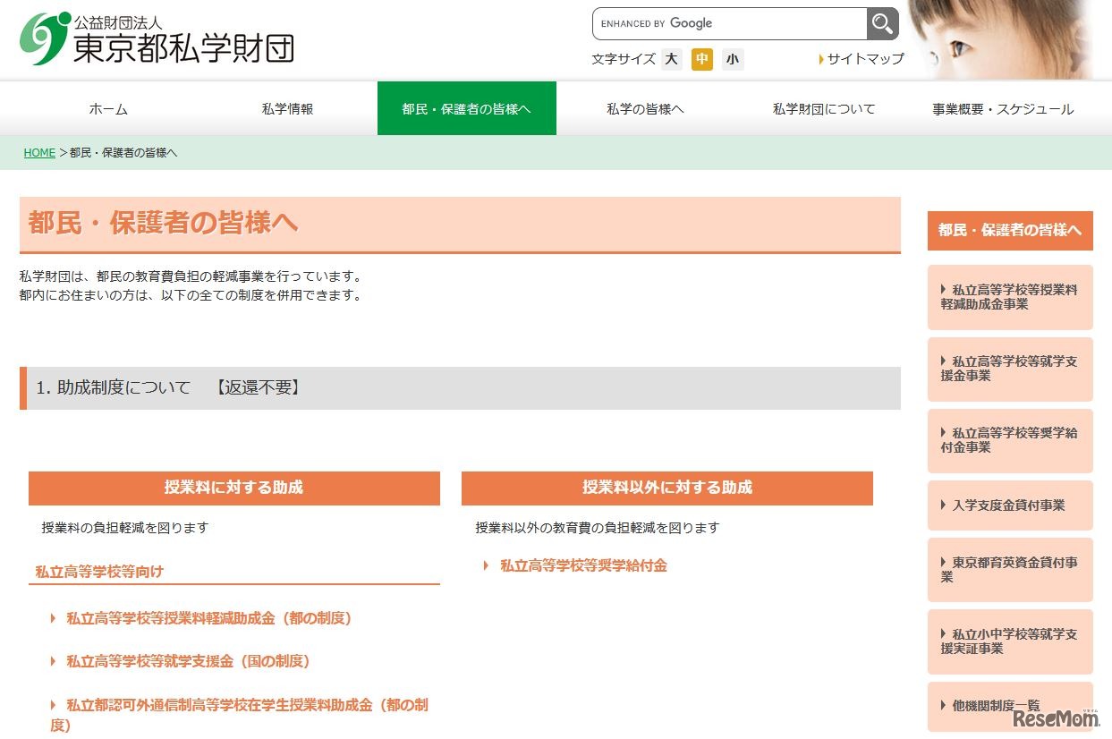This screenshot has width=1112, height=739.
Task: Click the Google search magnifier icon
Action: (x=881, y=23)
